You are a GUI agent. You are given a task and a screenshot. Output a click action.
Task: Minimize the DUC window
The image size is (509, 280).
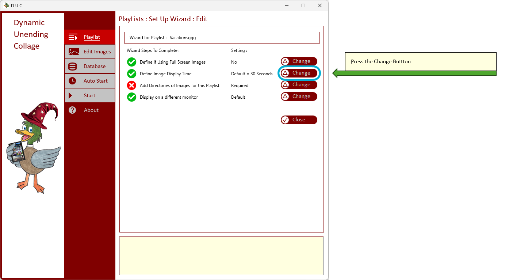[x=286, y=5]
